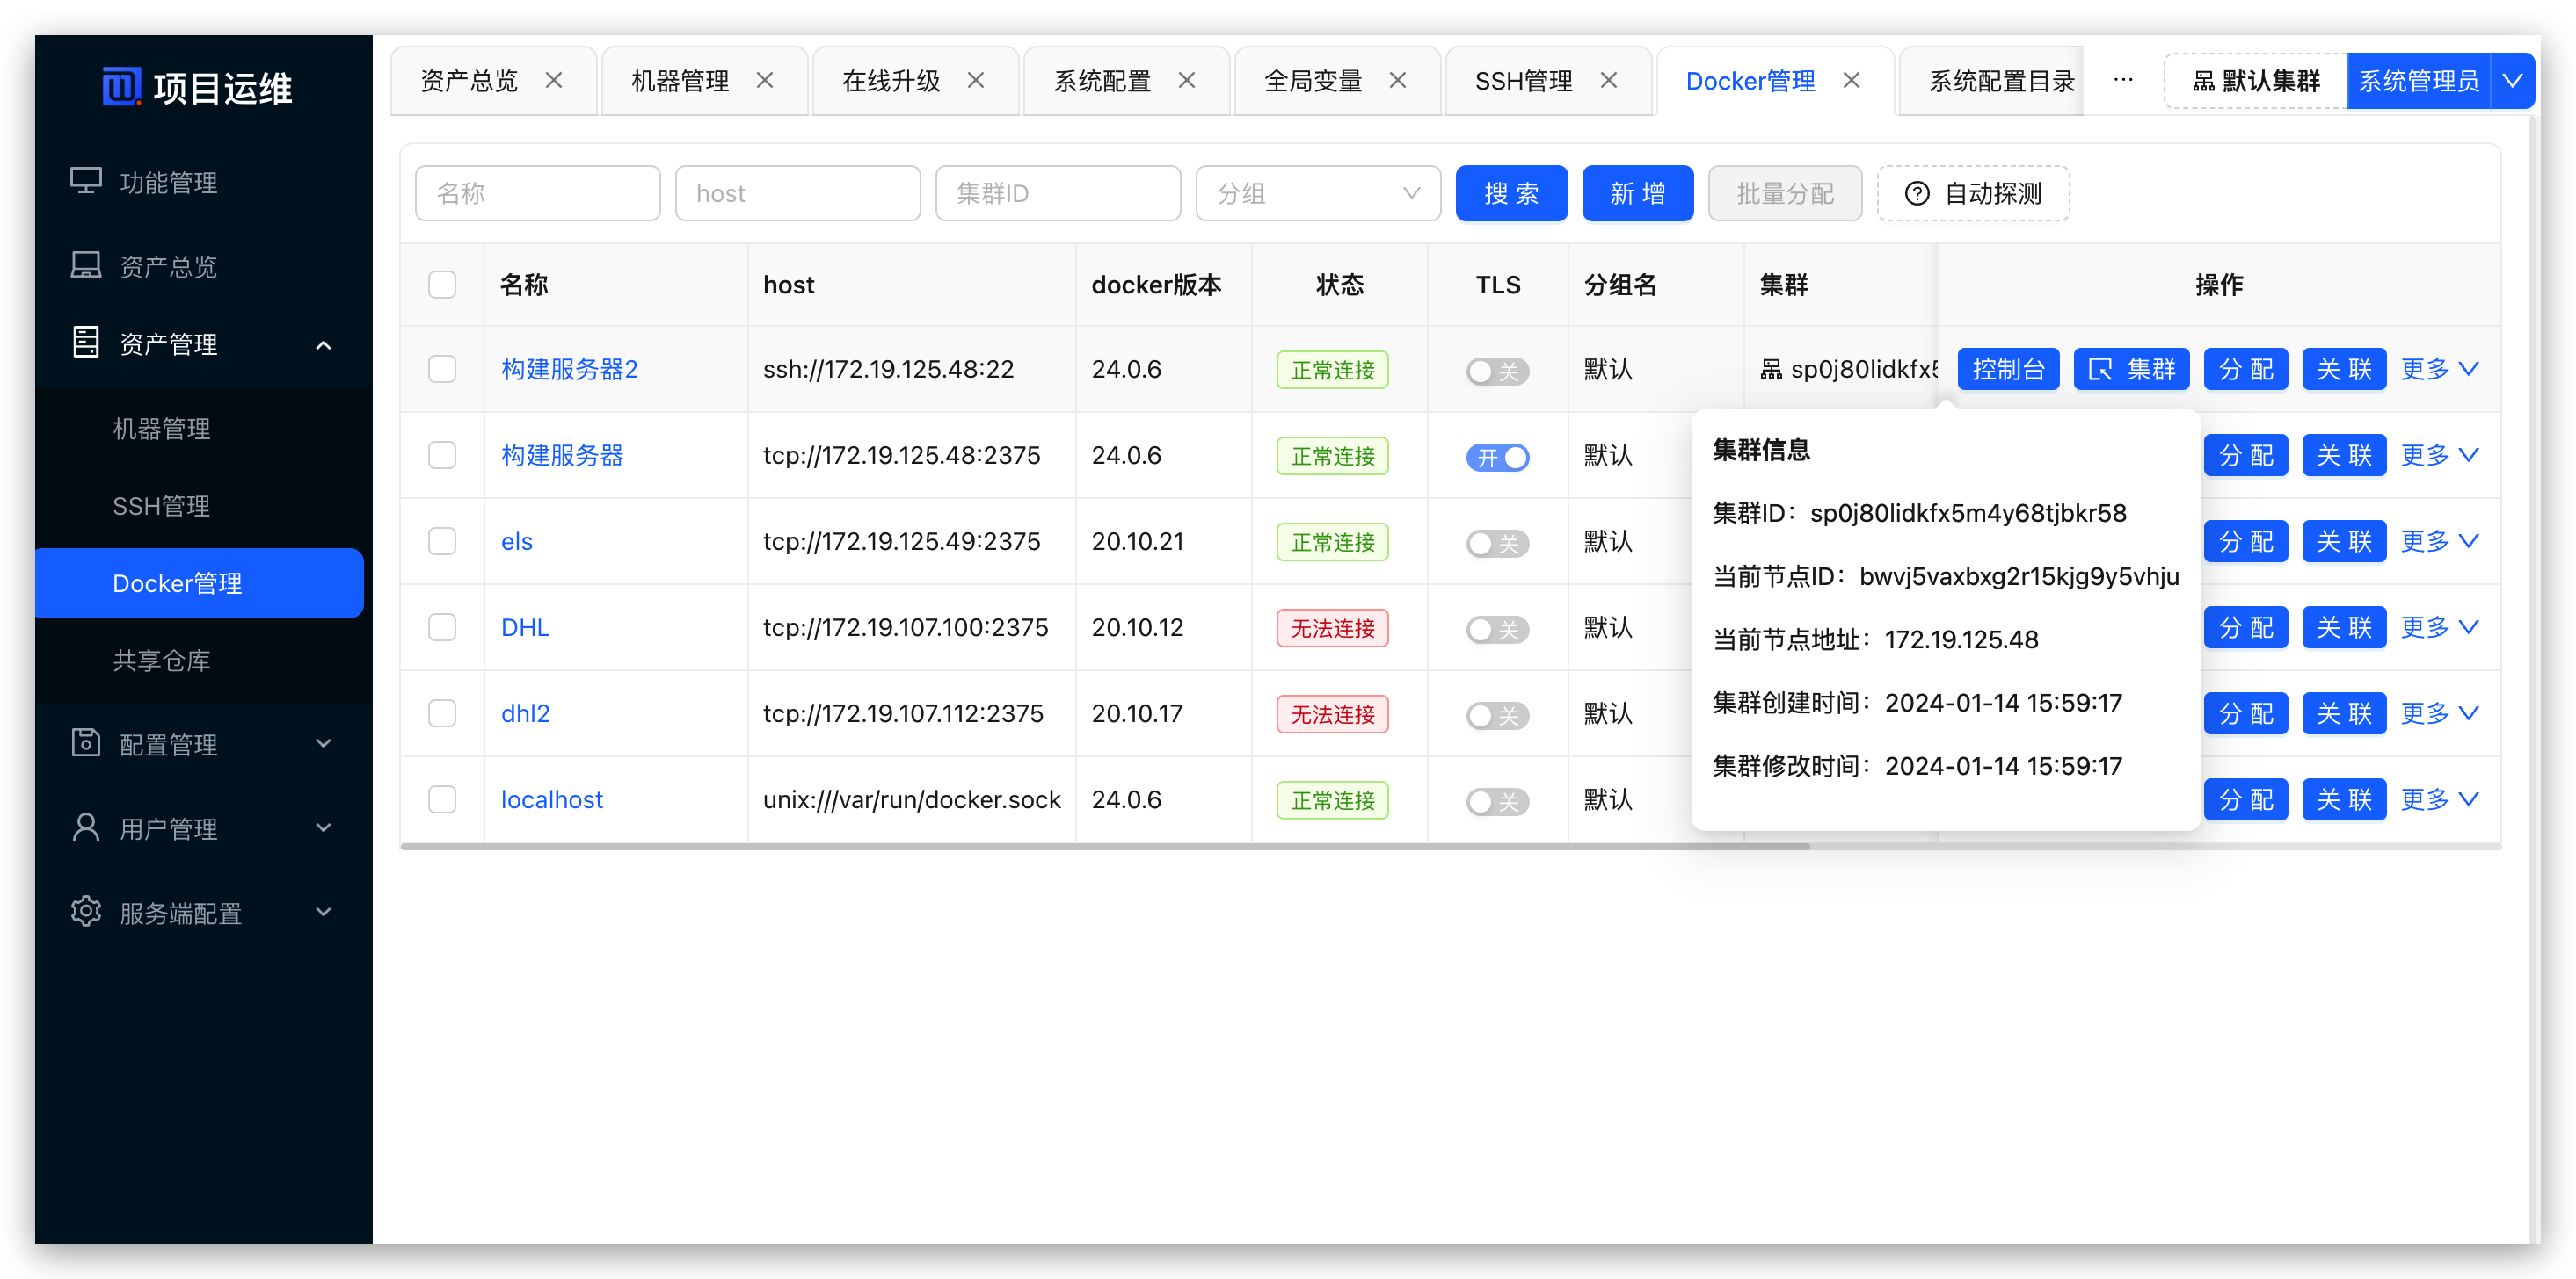Click the 服务端配置 gear icon
This screenshot has width=2576, height=1279.
coord(86,911)
